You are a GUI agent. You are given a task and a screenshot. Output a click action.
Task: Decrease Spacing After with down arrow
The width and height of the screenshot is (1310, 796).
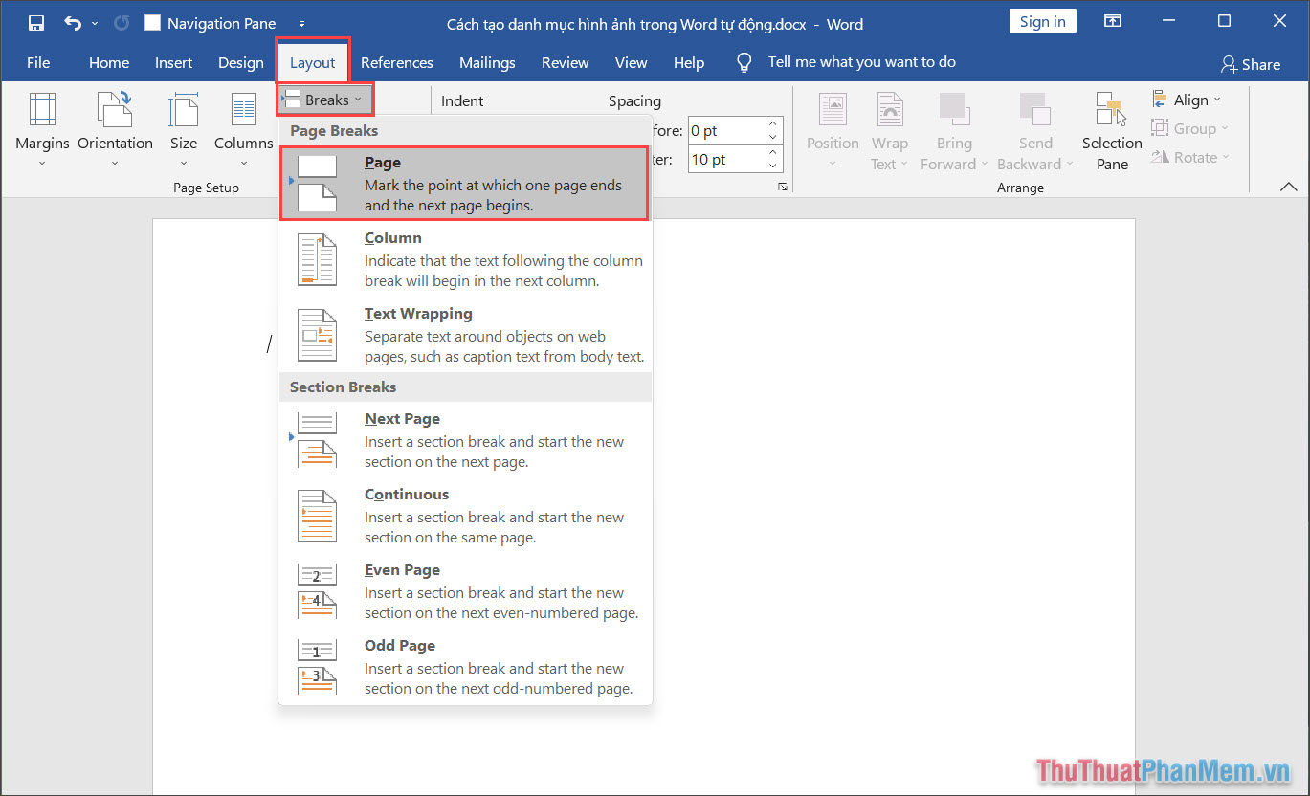[773, 166]
